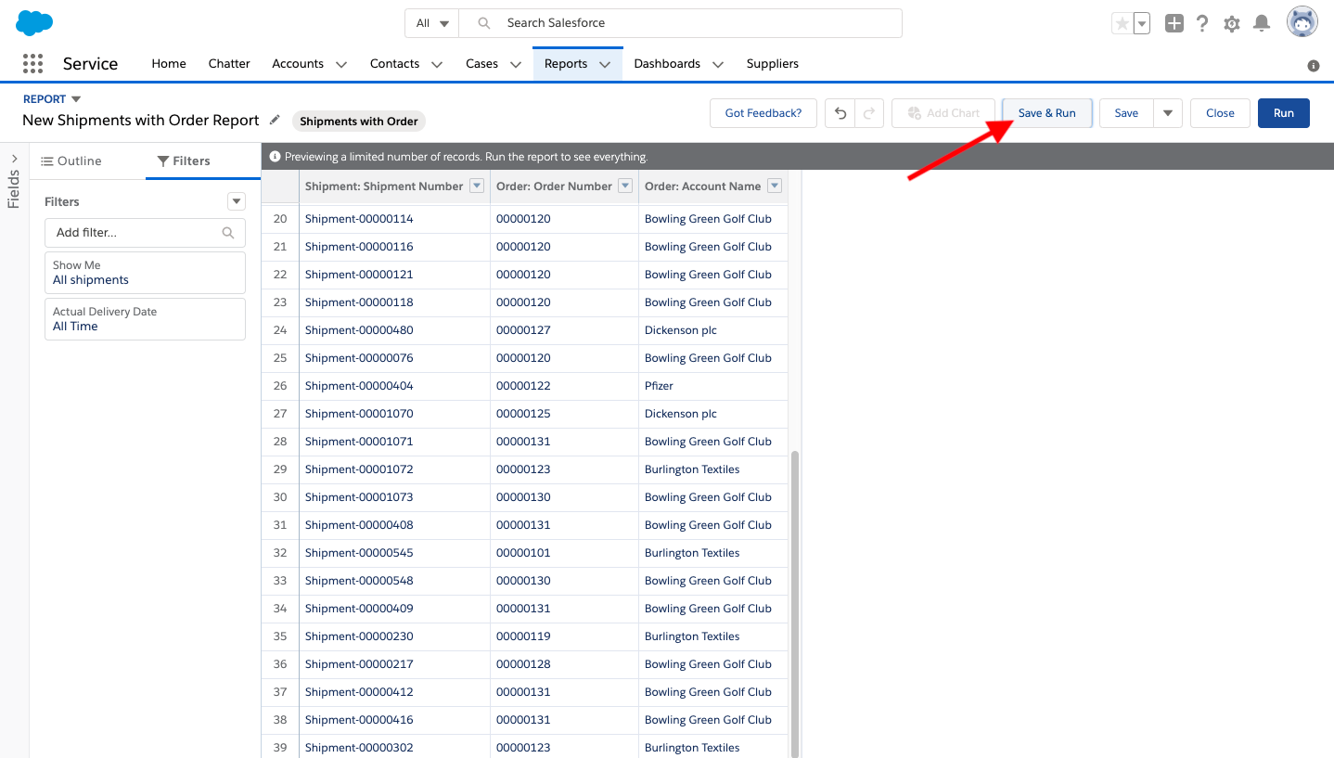The width and height of the screenshot is (1334, 758).
Task: Open the dropdown arrow next to Save
Action: [x=1168, y=113]
